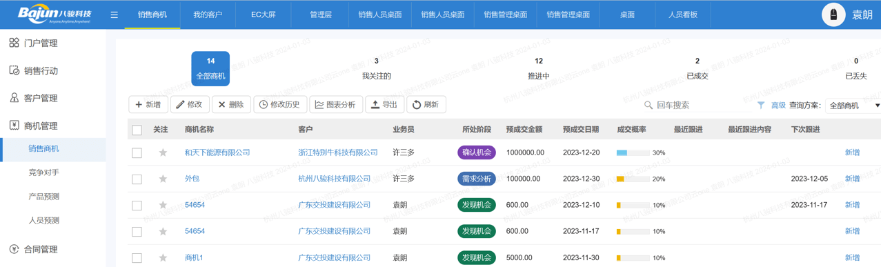Switch to the 我的客户 tab
The width and height of the screenshot is (881, 267).
(208, 14)
